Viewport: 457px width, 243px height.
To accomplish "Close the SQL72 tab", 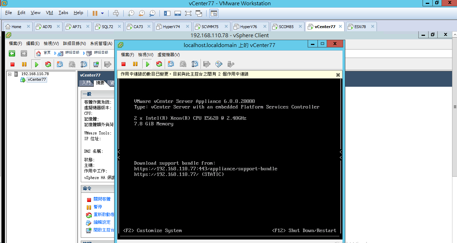I will point(119,26).
